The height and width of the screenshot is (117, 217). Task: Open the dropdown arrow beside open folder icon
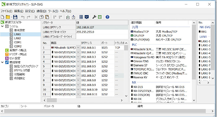click(12, 17)
